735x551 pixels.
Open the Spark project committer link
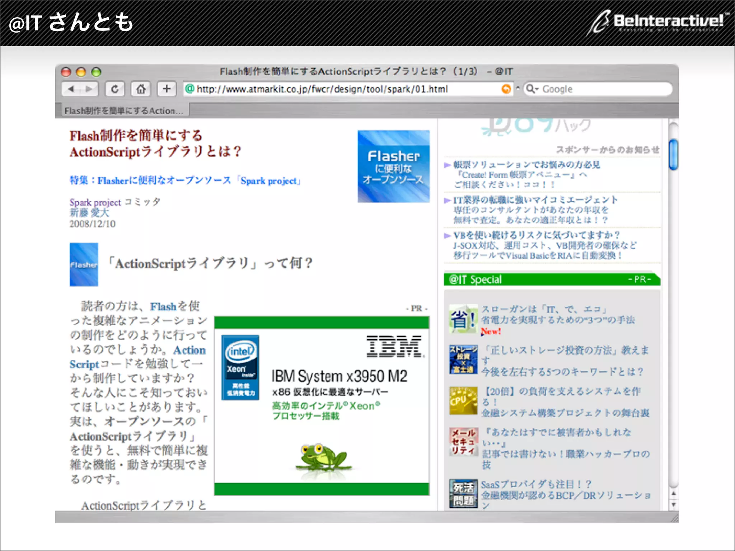(95, 202)
